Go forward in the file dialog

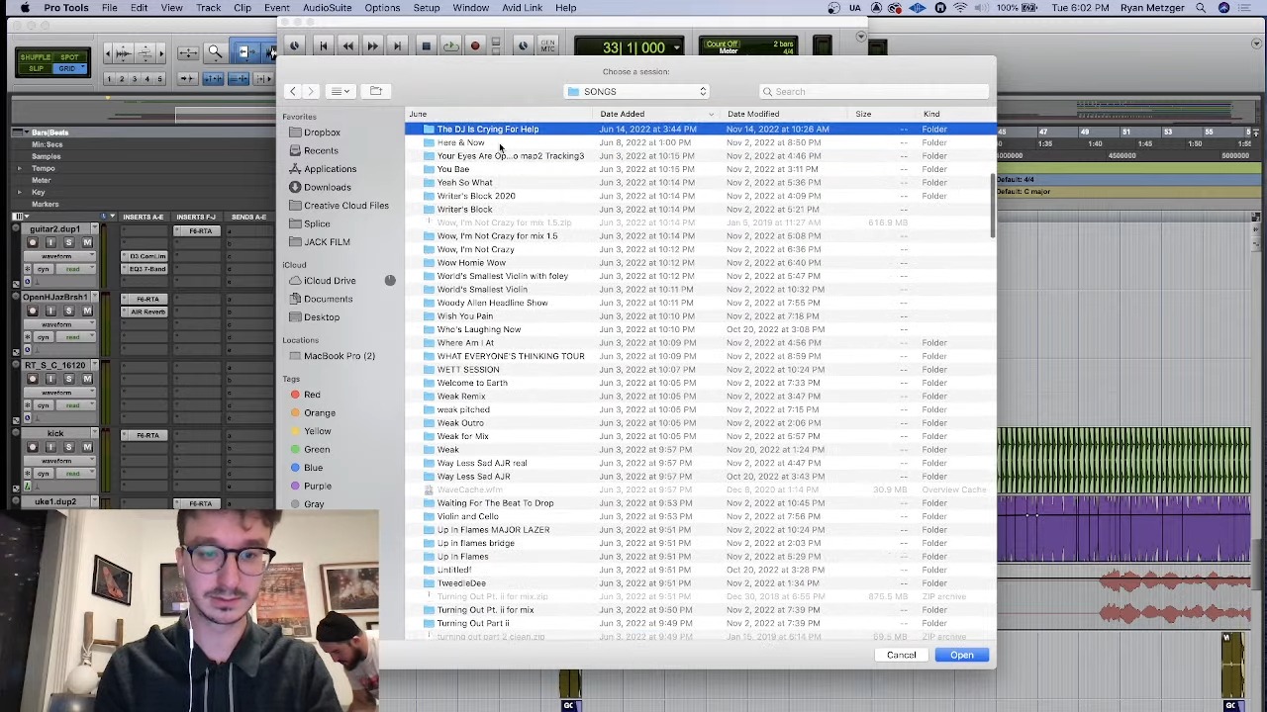click(x=310, y=91)
